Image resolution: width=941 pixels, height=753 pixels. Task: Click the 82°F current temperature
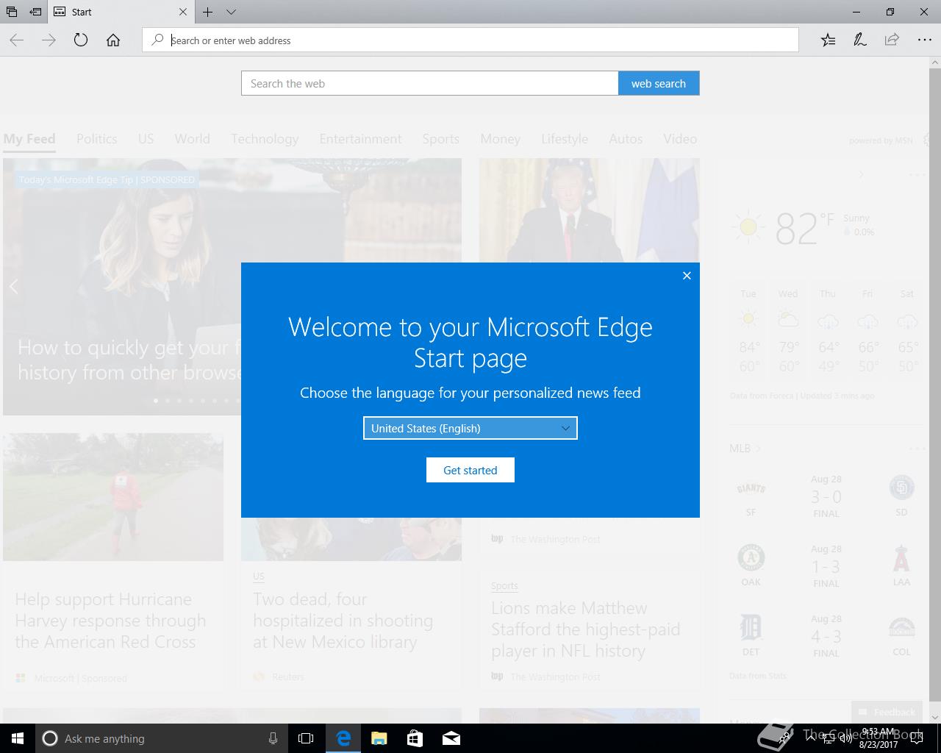click(804, 228)
